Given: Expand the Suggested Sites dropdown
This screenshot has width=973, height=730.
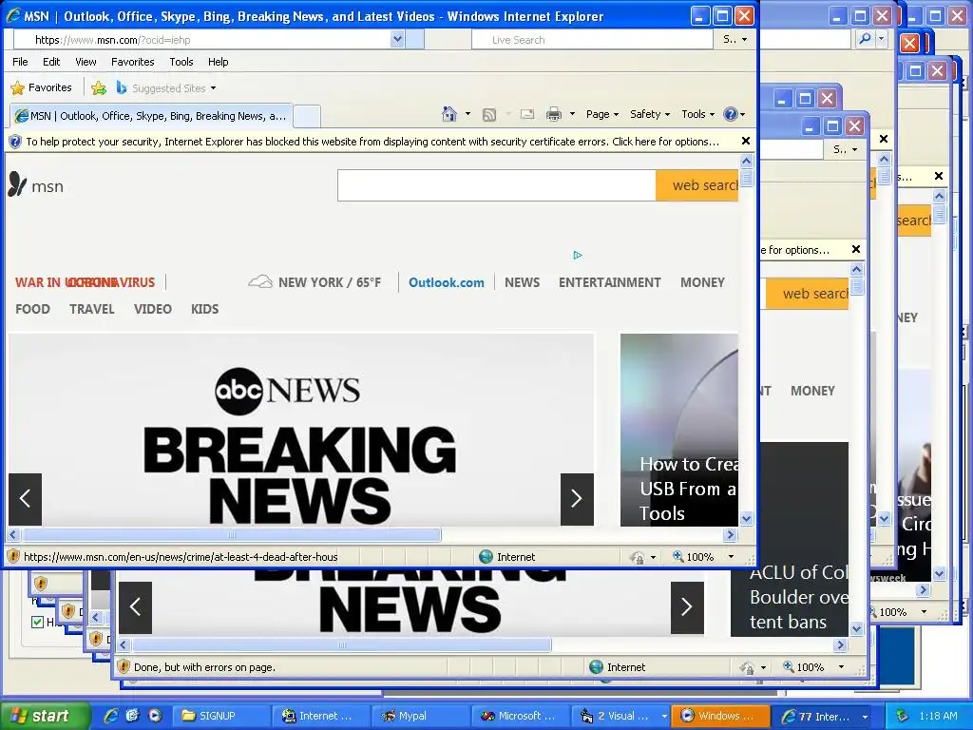Looking at the screenshot, I should (213, 88).
